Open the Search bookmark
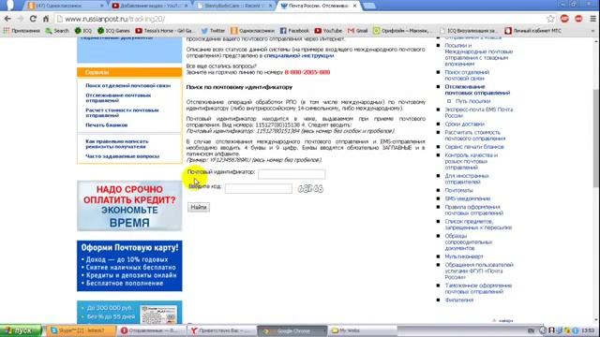The width and height of the screenshot is (600, 337). (57, 31)
